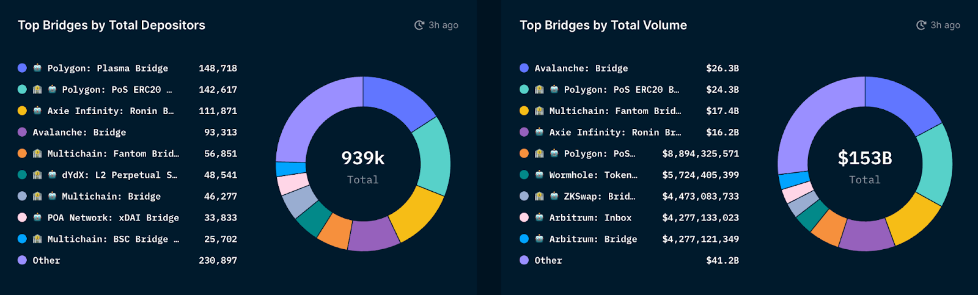Select 'Polygon: Plasma Bridge' label
Image resolution: width=978 pixels, height=295 pixels.
click(108, 68)
